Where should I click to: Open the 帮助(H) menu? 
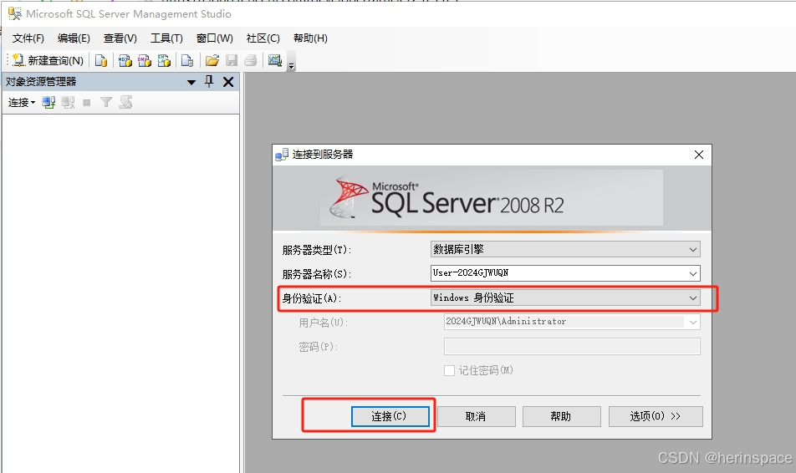(310, 38)
